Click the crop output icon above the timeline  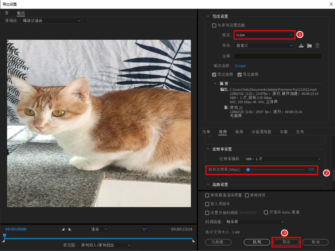click(x=144, y=229)
